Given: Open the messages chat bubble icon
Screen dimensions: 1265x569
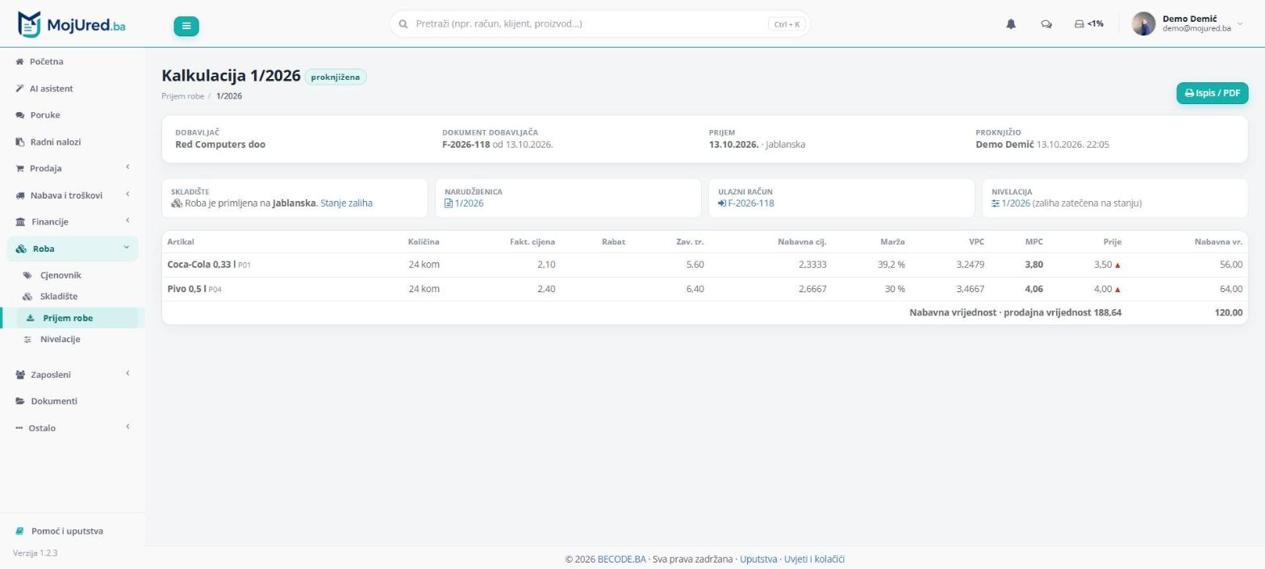Looking at the screenshot, I should pyautogui.click(x=1046, y=24).
